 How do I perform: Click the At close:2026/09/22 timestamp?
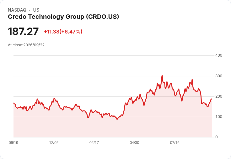26,45
